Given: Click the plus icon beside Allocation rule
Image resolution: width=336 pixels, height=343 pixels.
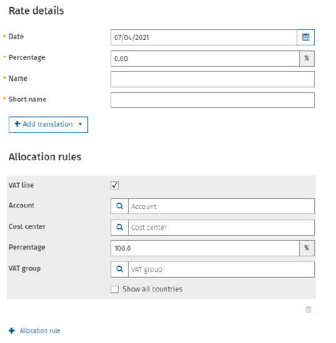Looking at the screenshot, I should (x=12, y=331).
